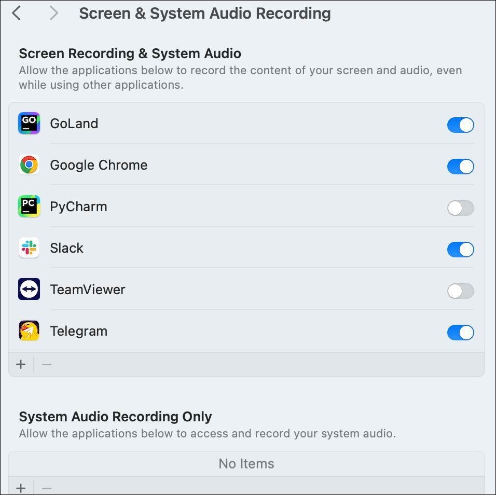Disable screen recording for GoLand

tap(460, 125)
